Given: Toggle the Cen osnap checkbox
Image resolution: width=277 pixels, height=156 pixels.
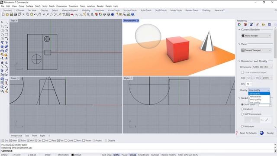Looking at the screenshot, I should coord(36,140).
